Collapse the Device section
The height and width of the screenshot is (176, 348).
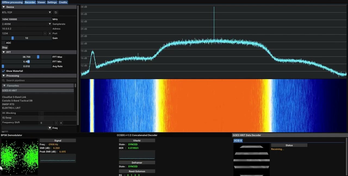tap(3, 7)
